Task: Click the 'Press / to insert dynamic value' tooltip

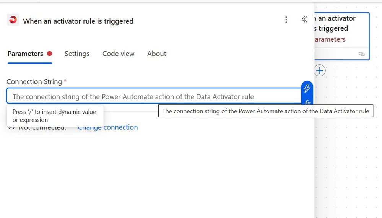Action: pos(54,116)
